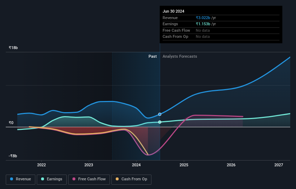Click the ₹18b y-axis label

pos(13,48)
